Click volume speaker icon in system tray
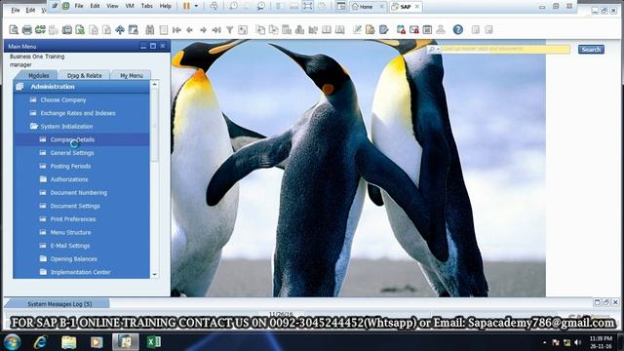This screenshot has height=351, width=624. tap(578, 342)
